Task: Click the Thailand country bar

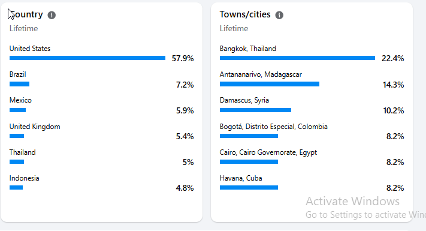Action: point(17,162)
